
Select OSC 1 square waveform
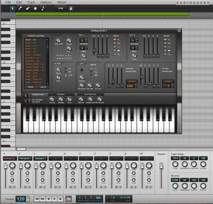pos(114,43)
